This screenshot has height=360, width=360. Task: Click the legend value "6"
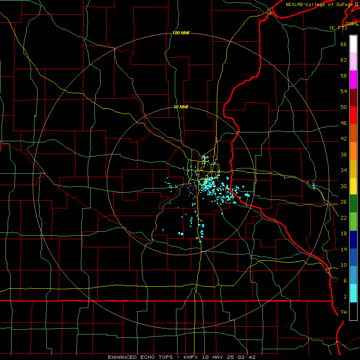click(x=345, y=281)
